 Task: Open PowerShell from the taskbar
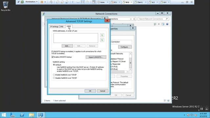tap(22, 115)
